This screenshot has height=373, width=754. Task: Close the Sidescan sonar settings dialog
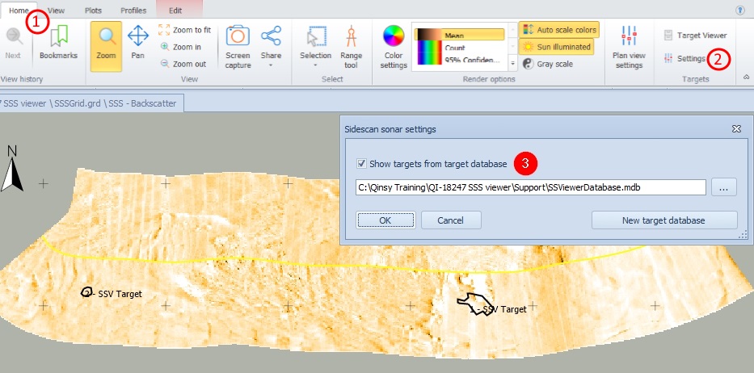(736, 129)
